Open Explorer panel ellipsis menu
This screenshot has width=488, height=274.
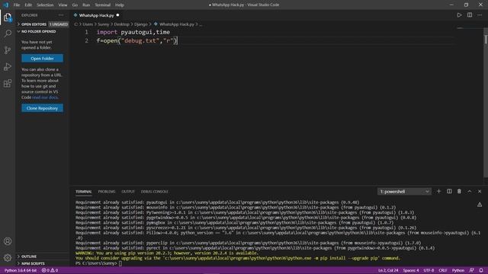pyautogui.click(x=61, y=15)
